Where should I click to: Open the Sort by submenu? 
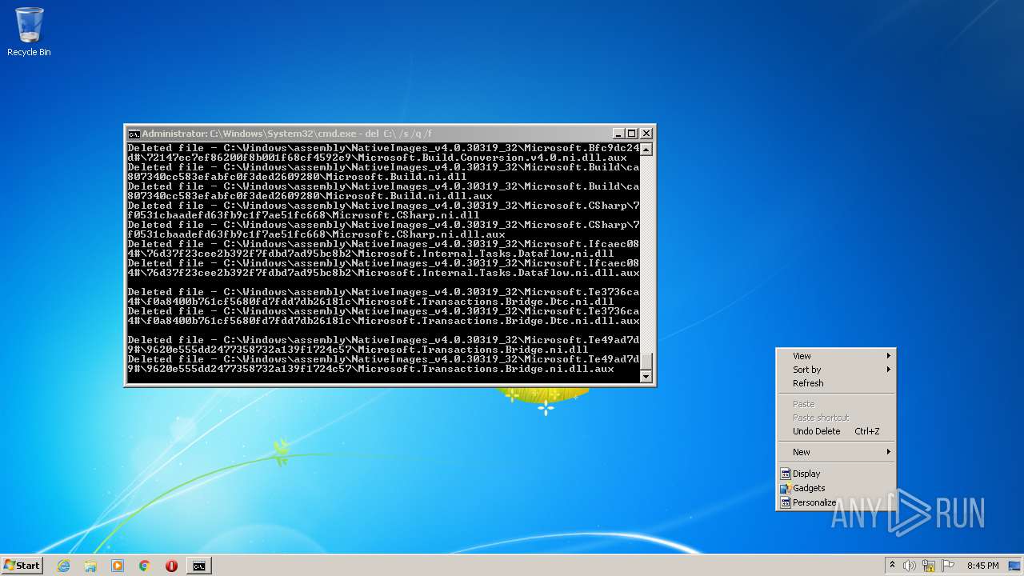point(836,370)
